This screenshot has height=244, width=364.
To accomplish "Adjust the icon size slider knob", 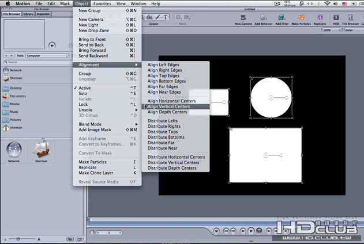I will pos(18,239).
